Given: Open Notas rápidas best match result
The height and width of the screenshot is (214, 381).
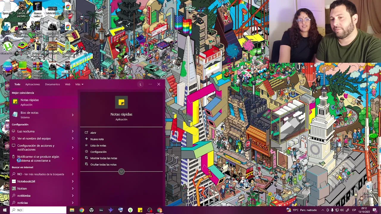Looking at the screenshot, I should pos(43,102).
